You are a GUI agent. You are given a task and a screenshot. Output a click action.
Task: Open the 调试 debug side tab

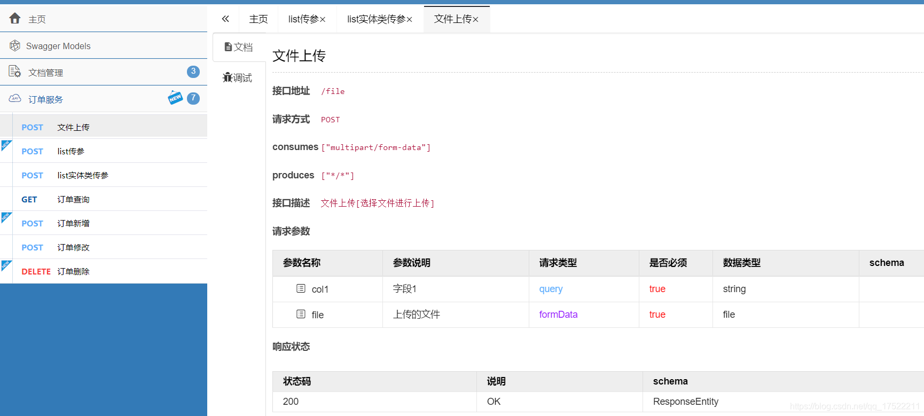pyautogui.click(x=239, y=77)
